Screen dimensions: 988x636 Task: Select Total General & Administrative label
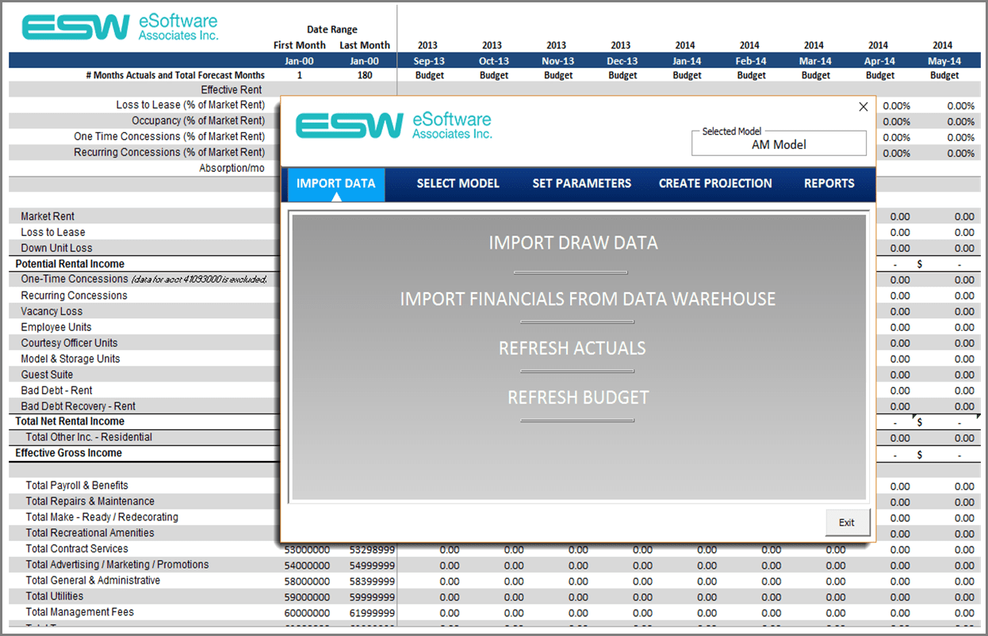pos(93,581)
